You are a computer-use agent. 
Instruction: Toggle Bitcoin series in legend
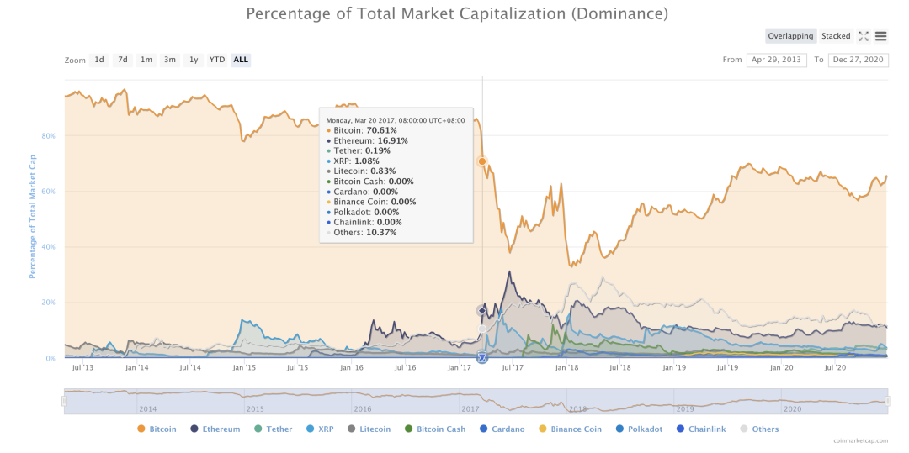click(157, 429)
